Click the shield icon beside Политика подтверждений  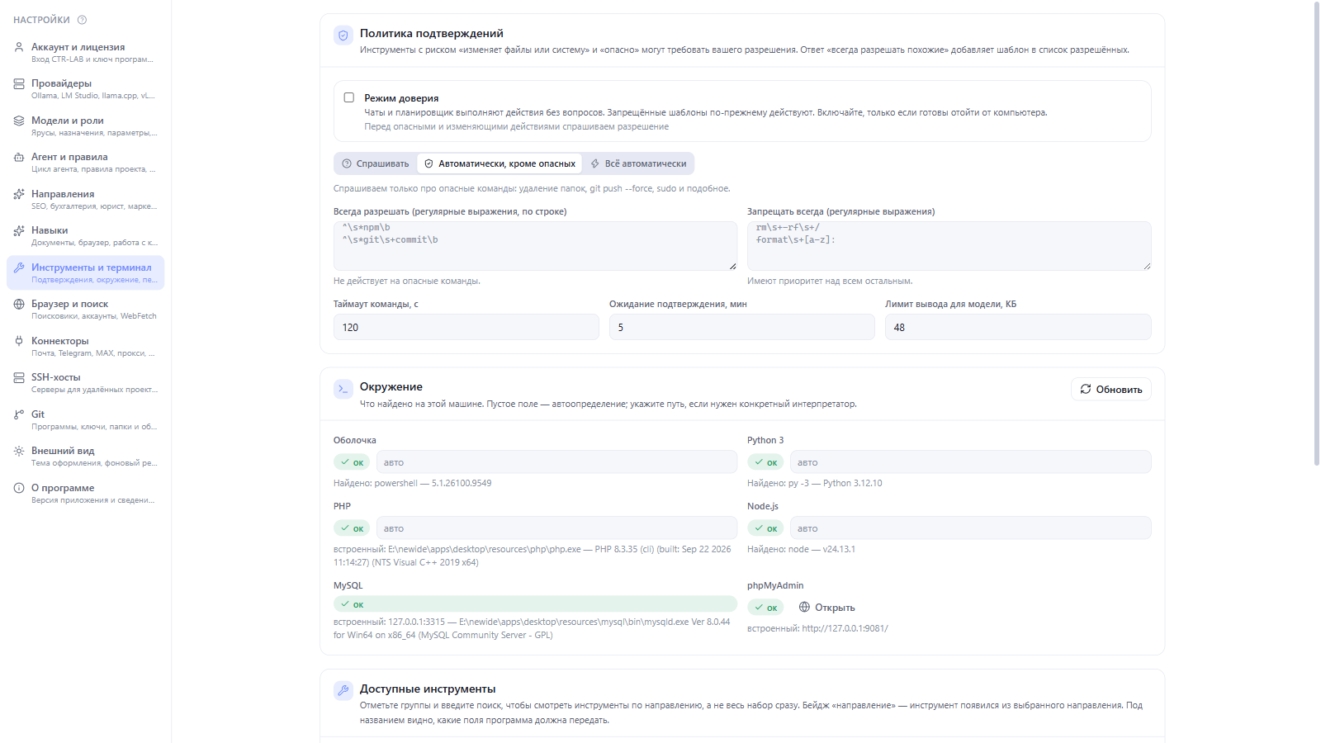point(343,35)
